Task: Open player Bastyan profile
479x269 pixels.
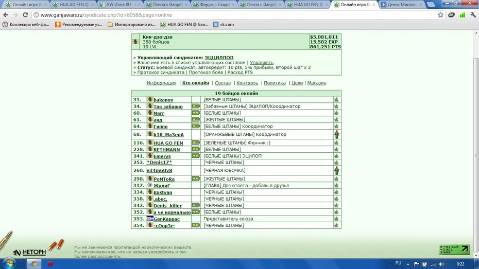Action: 163,192
